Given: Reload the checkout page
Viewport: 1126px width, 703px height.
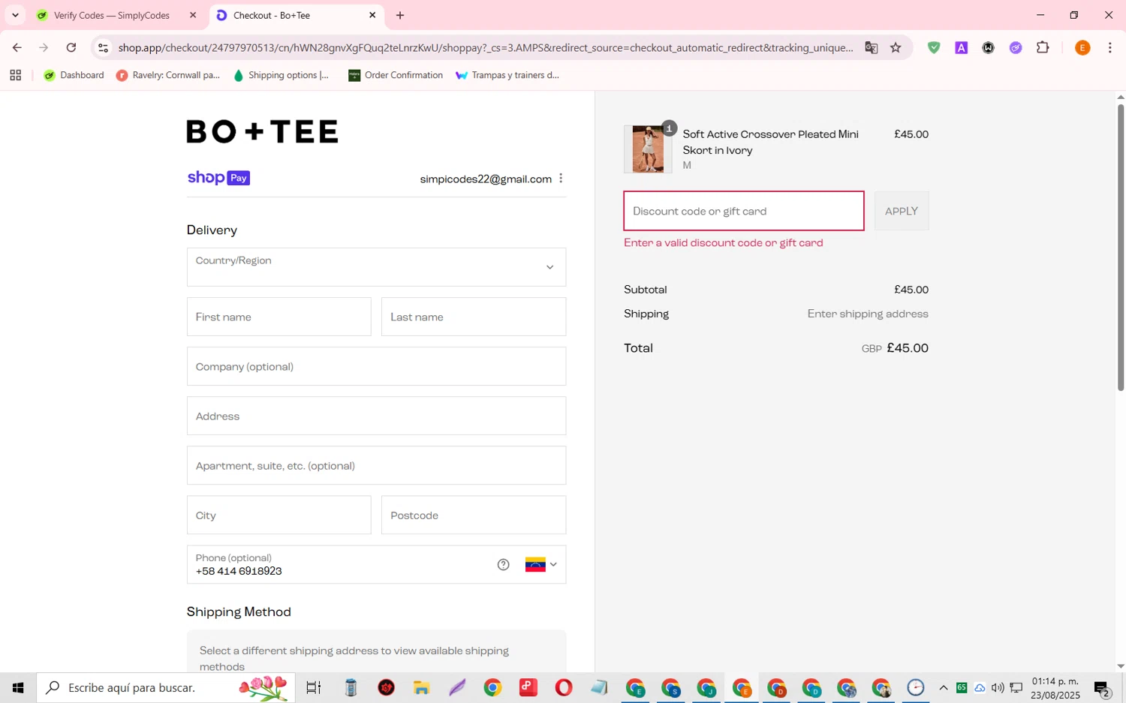Looking at the screenshot, I should coord(71,47).
